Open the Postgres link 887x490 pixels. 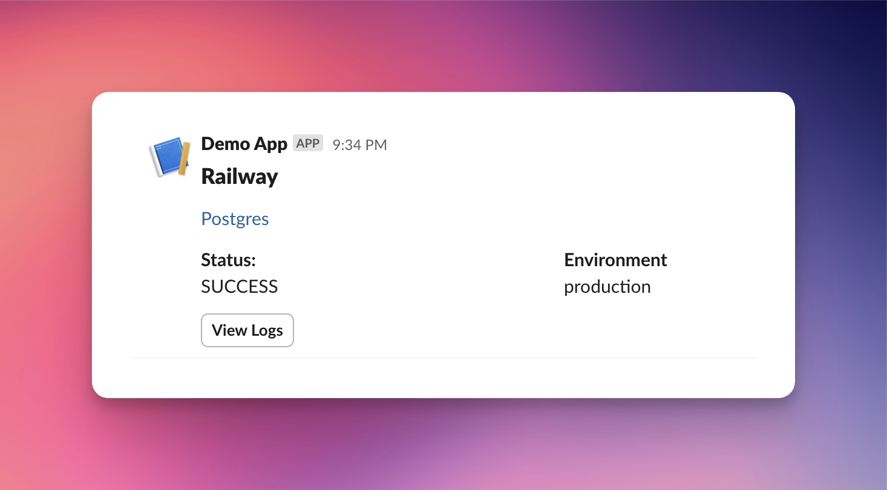pos(235,219)
